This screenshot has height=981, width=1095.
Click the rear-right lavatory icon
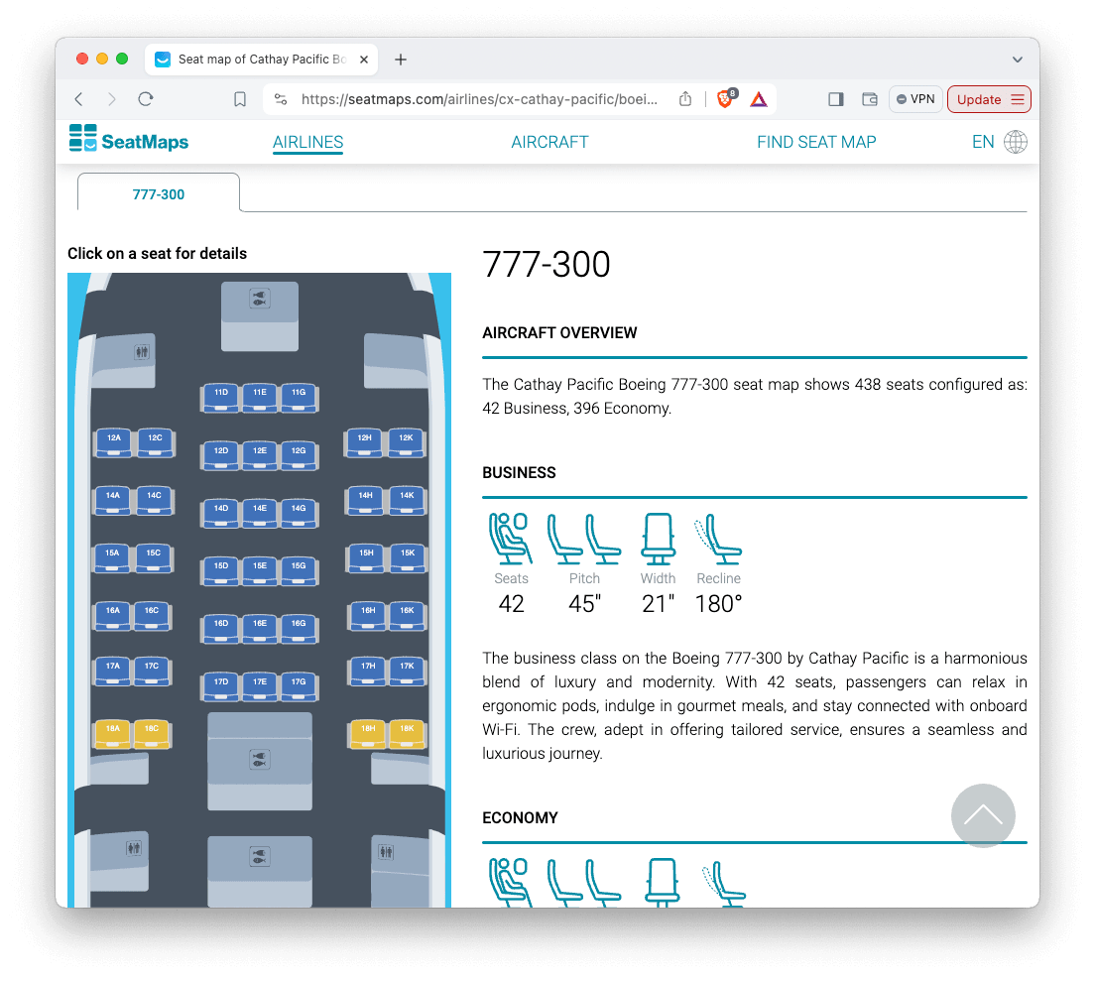coord(386,852)
